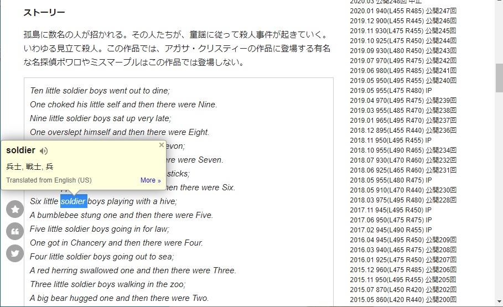Screen dimensions: 503x307
Task: Click the 2018.12 895(L455 R440) 公開236回 entry
Action: coord(403,130)
